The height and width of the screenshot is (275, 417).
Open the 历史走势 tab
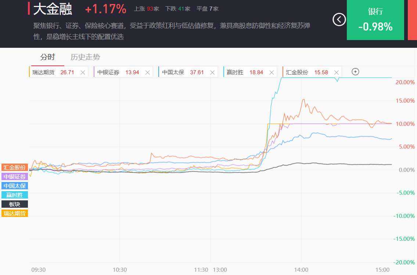pos(85,57)
